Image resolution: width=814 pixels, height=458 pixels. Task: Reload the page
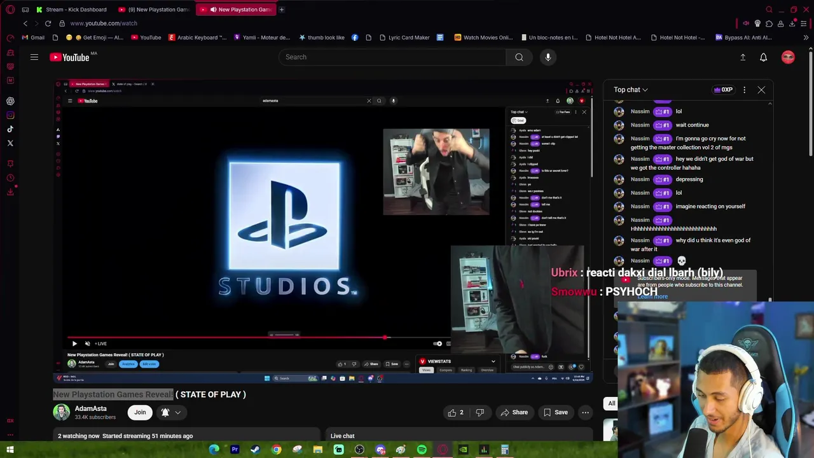click(48, 24)
